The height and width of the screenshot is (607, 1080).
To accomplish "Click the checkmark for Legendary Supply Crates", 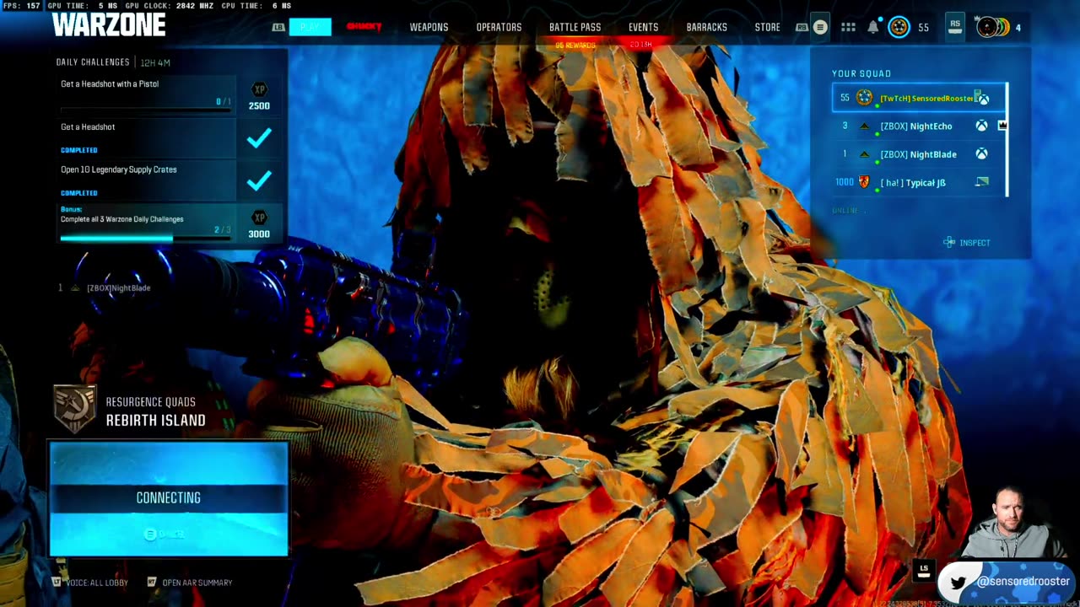I will [259, 180].
